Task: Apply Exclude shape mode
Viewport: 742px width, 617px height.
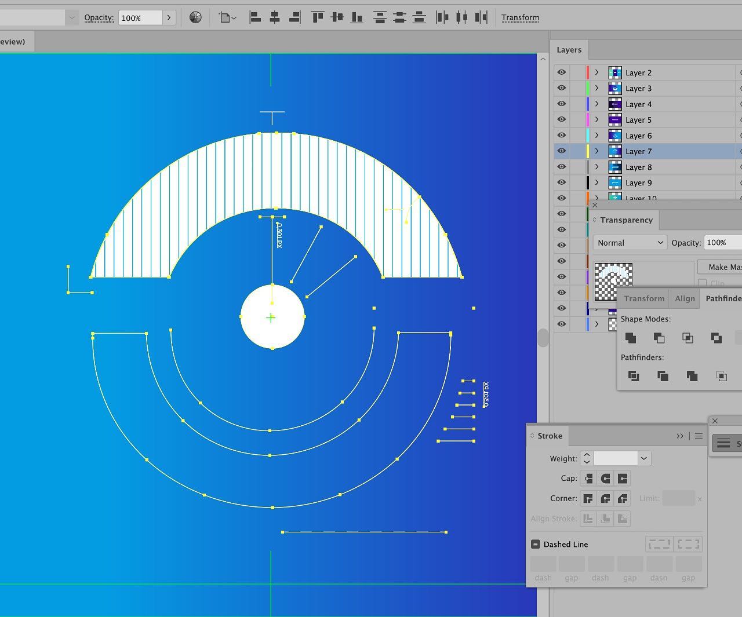Action: [716, 338]
